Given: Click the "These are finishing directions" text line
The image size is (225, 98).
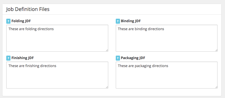Looking at the screenshot, I should pyautogui.click(x=32, y=66).
